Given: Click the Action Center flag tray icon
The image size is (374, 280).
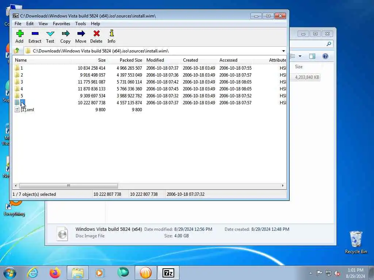Looking at the screenshot, I should [x=319, y=273].
